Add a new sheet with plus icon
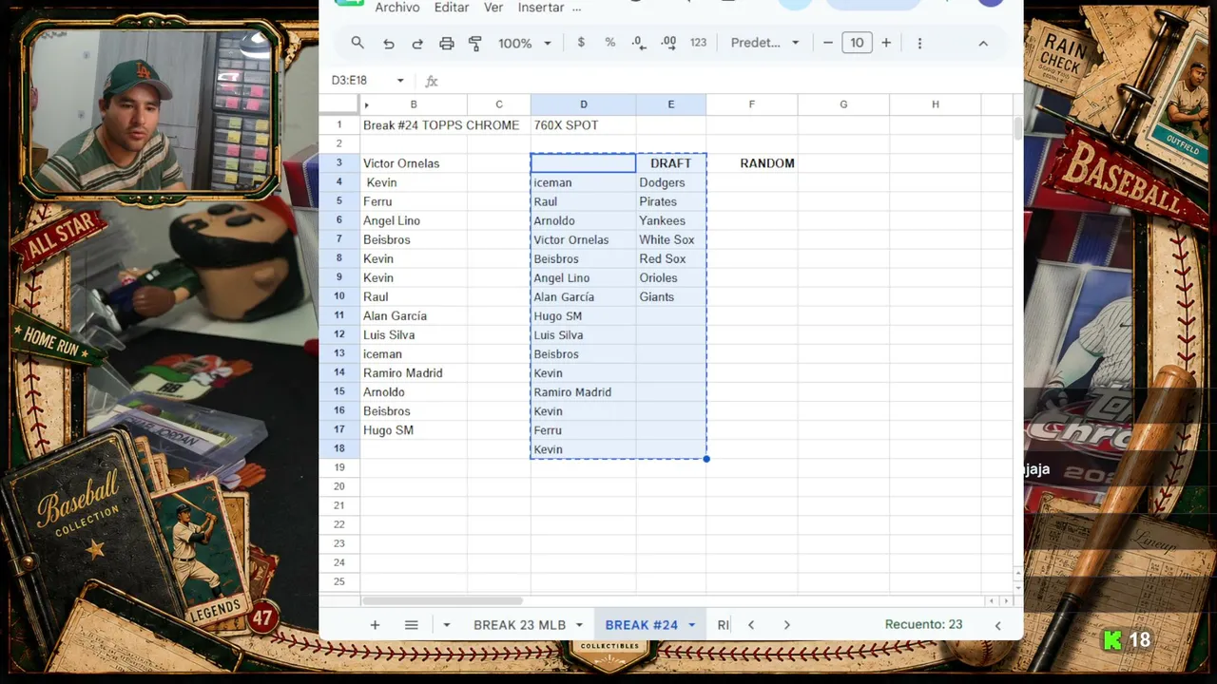The height and width of the screenshot is (684, 1217). (375, 625)
